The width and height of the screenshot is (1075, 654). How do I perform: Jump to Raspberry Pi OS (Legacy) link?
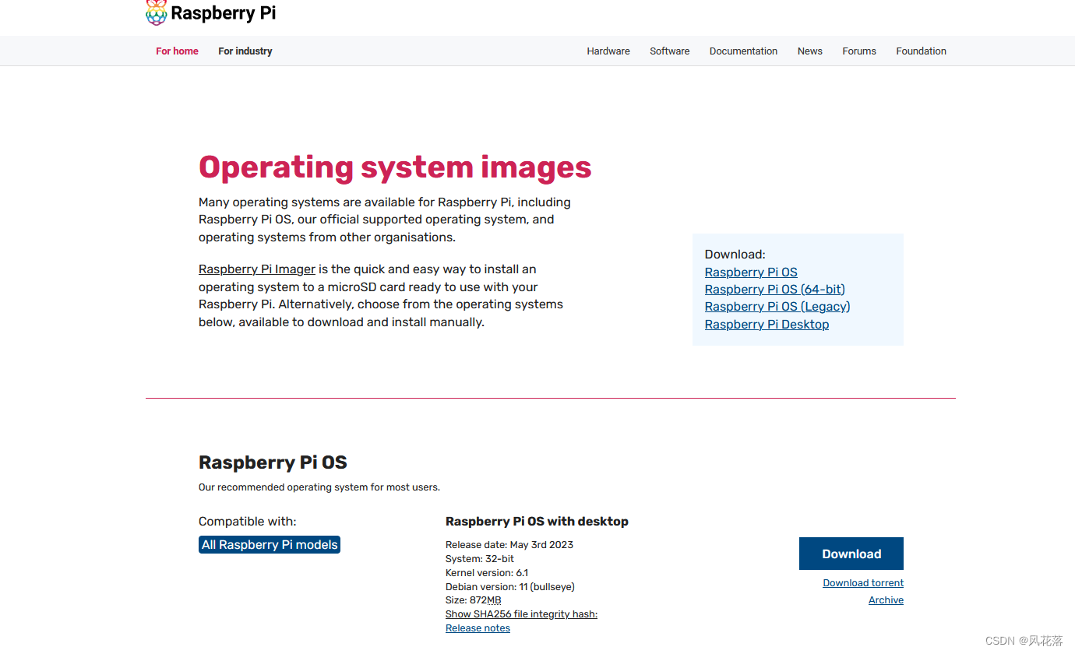pyautogui.click(x=777, y=307)
